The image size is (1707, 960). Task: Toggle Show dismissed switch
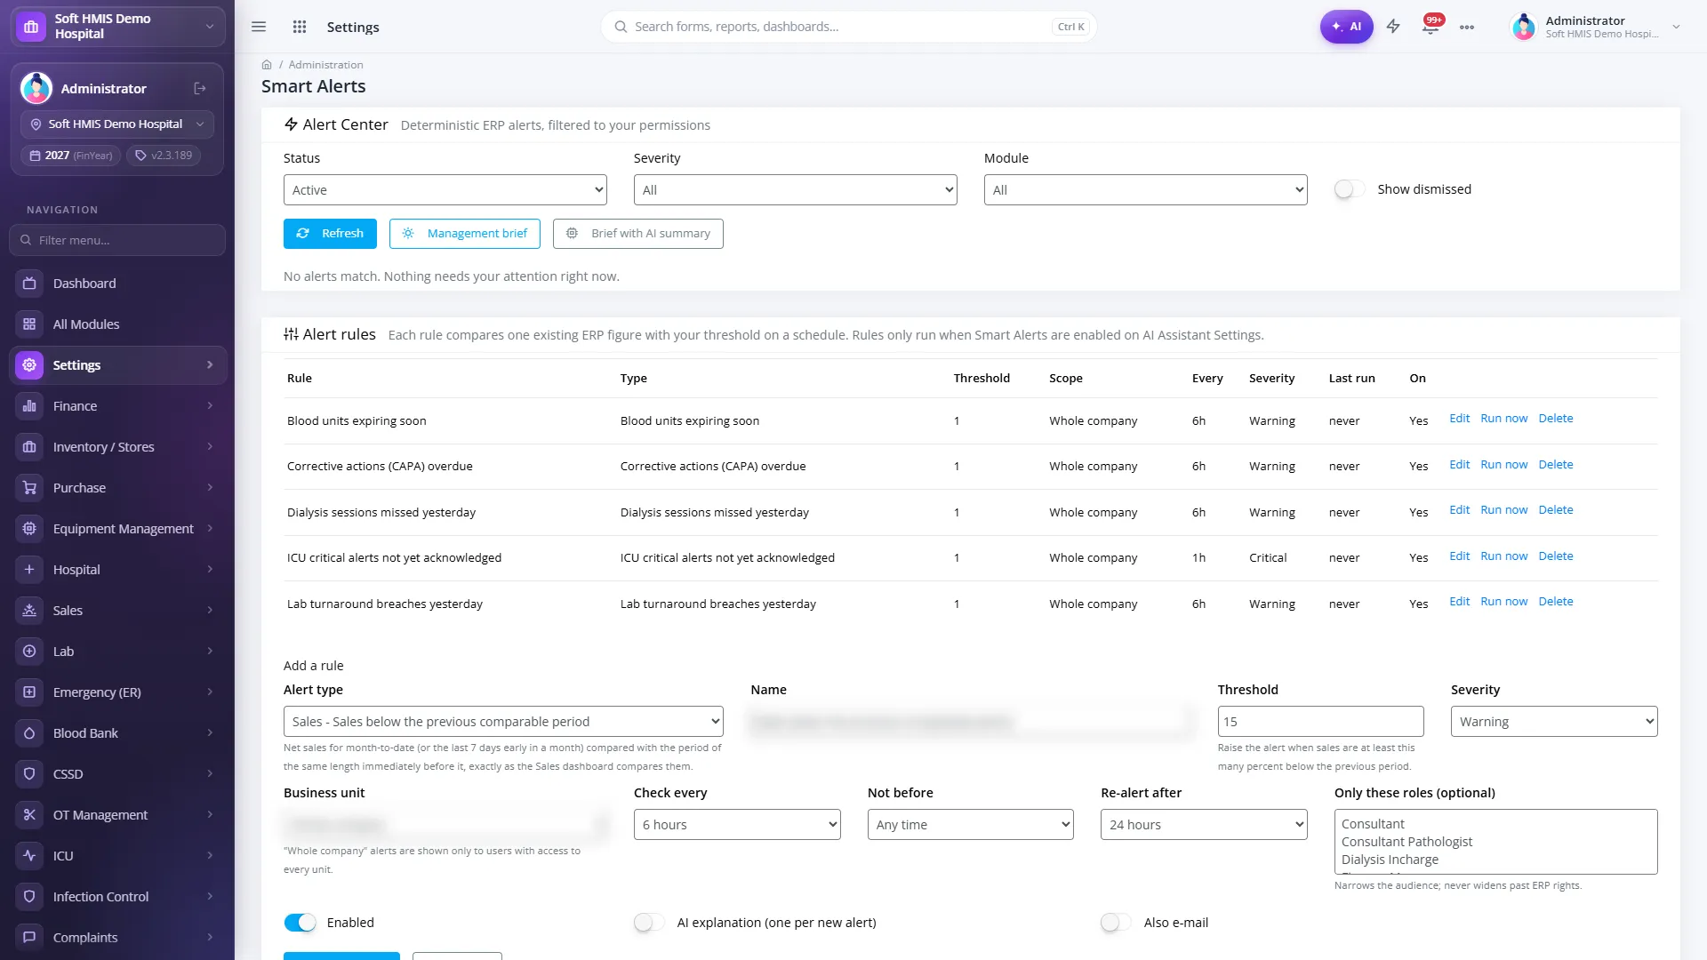tap(1350, 189)
